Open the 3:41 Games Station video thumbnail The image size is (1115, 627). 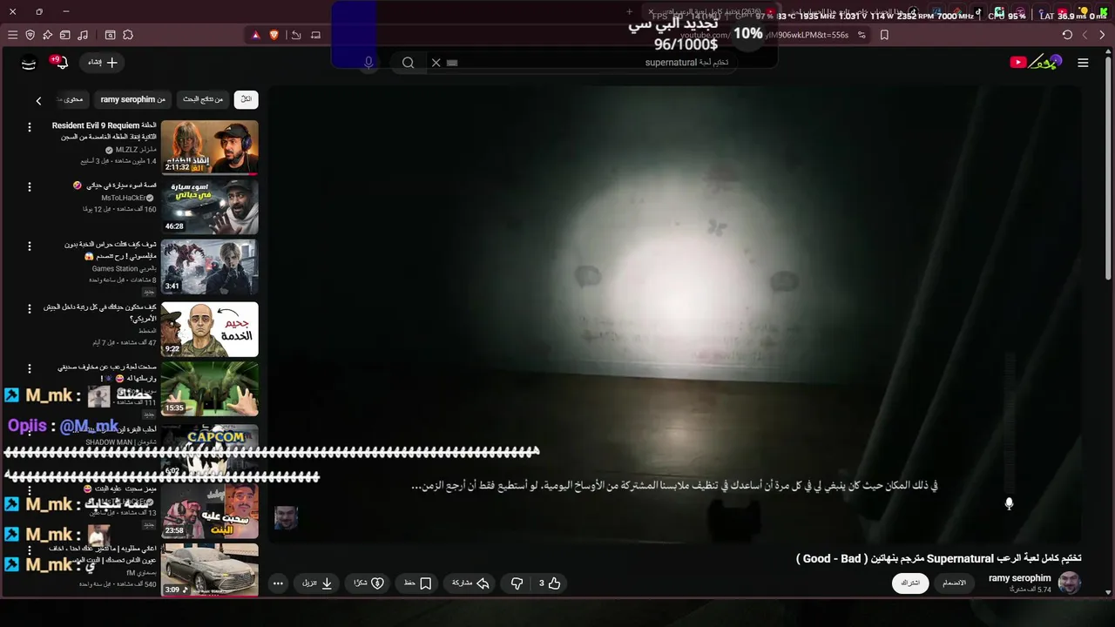point(210,266)
